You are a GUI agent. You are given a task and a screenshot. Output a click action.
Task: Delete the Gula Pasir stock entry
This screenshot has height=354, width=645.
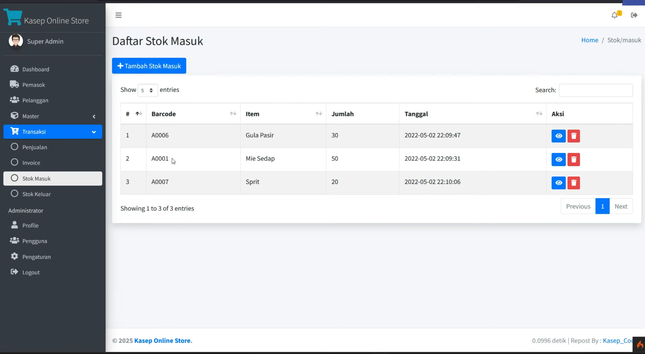coord(573,136)
